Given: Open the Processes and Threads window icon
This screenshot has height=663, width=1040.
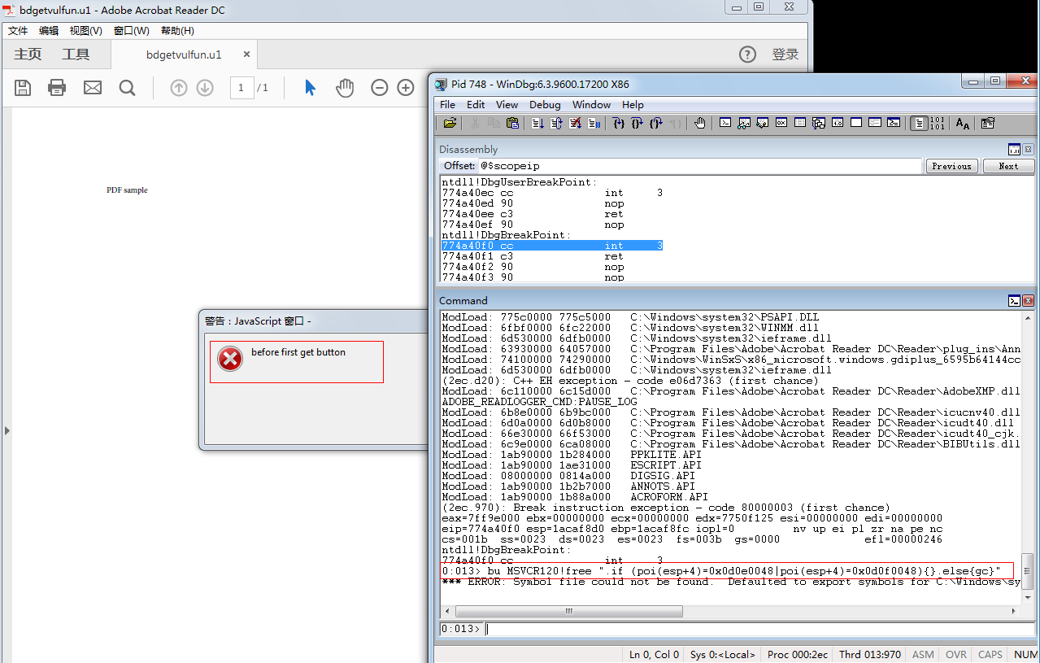Looking at the screenshot, I should coord(874,123).
